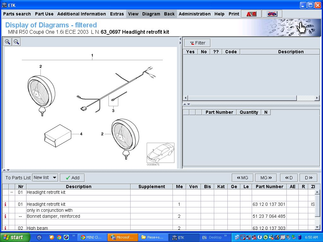Go to previous diagram D button
This screenshot has width=323, height=242.
click(289, 178)
